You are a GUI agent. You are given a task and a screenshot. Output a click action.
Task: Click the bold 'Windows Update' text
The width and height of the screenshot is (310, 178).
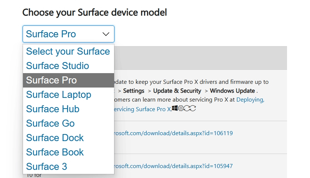click(x=232, y=91)
